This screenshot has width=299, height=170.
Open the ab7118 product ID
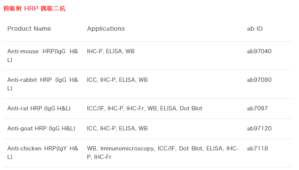(x=257, y=148)
